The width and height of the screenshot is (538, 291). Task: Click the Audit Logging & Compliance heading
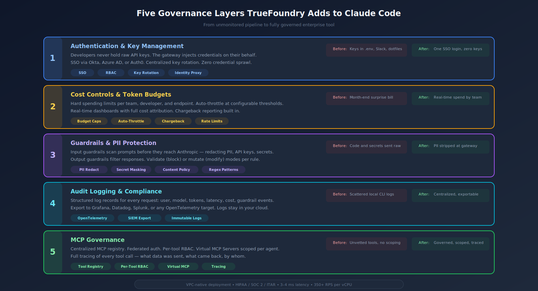click(x=116, y=191)
